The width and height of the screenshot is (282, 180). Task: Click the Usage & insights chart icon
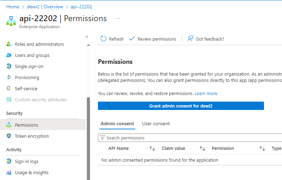pos(9,172)
